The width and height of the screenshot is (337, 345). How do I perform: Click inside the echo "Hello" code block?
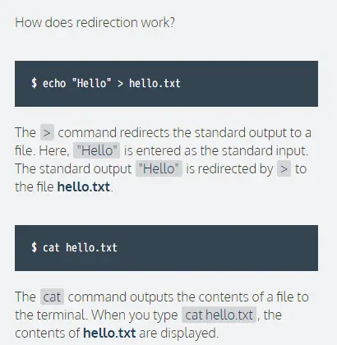[x=166, y=84]
